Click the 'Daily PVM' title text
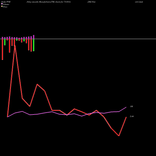Viewport: 156px width, 156px height. (6, 2)
